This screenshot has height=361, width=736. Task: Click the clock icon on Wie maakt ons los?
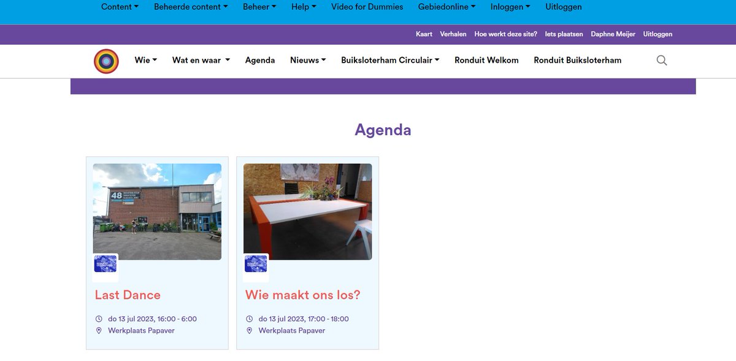(249, 318)
